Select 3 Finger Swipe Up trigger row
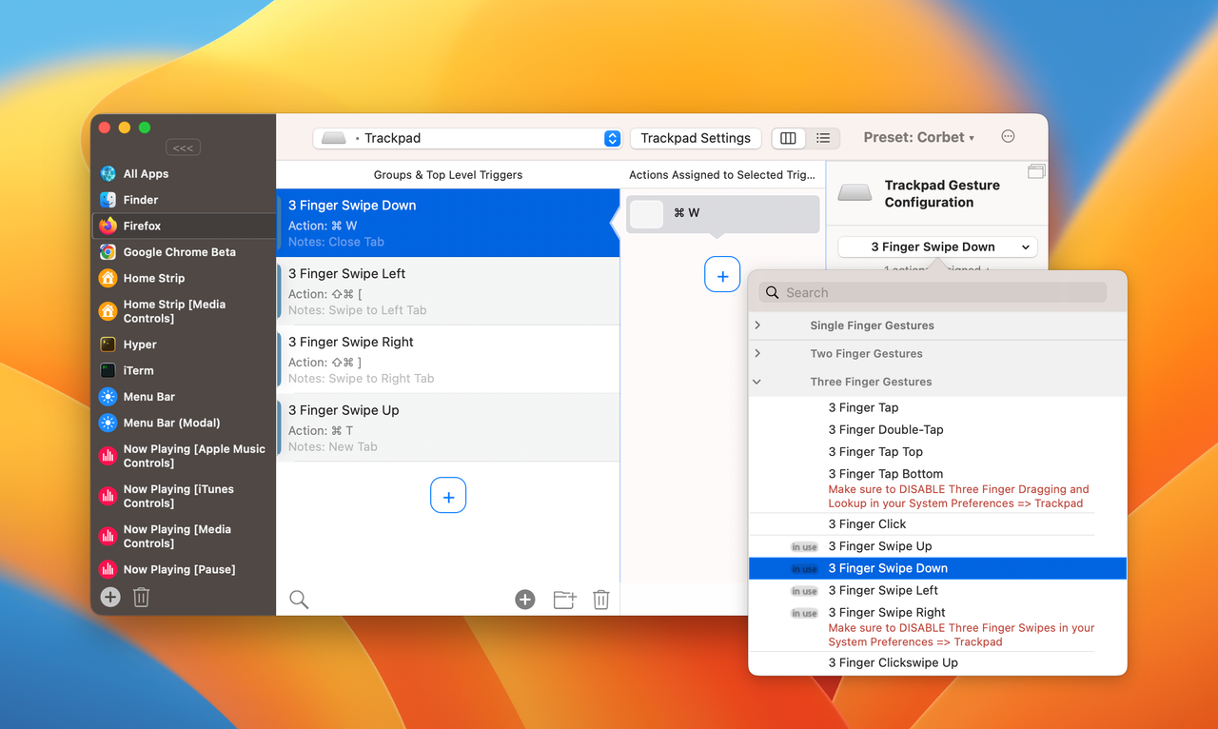Image resolution: width=1218 pixels, height=729 pixels. click(x=448, y=428)
